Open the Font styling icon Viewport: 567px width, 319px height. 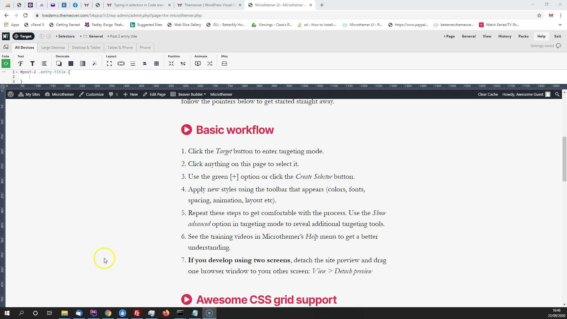coord(20,64)
